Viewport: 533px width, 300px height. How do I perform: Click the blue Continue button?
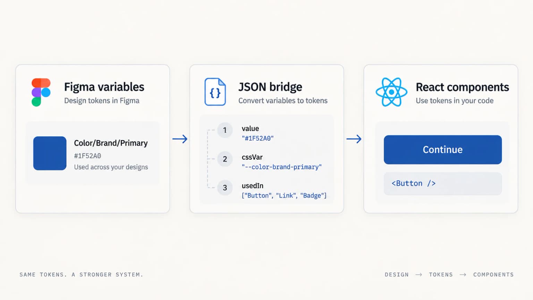[x=443, y=150]
